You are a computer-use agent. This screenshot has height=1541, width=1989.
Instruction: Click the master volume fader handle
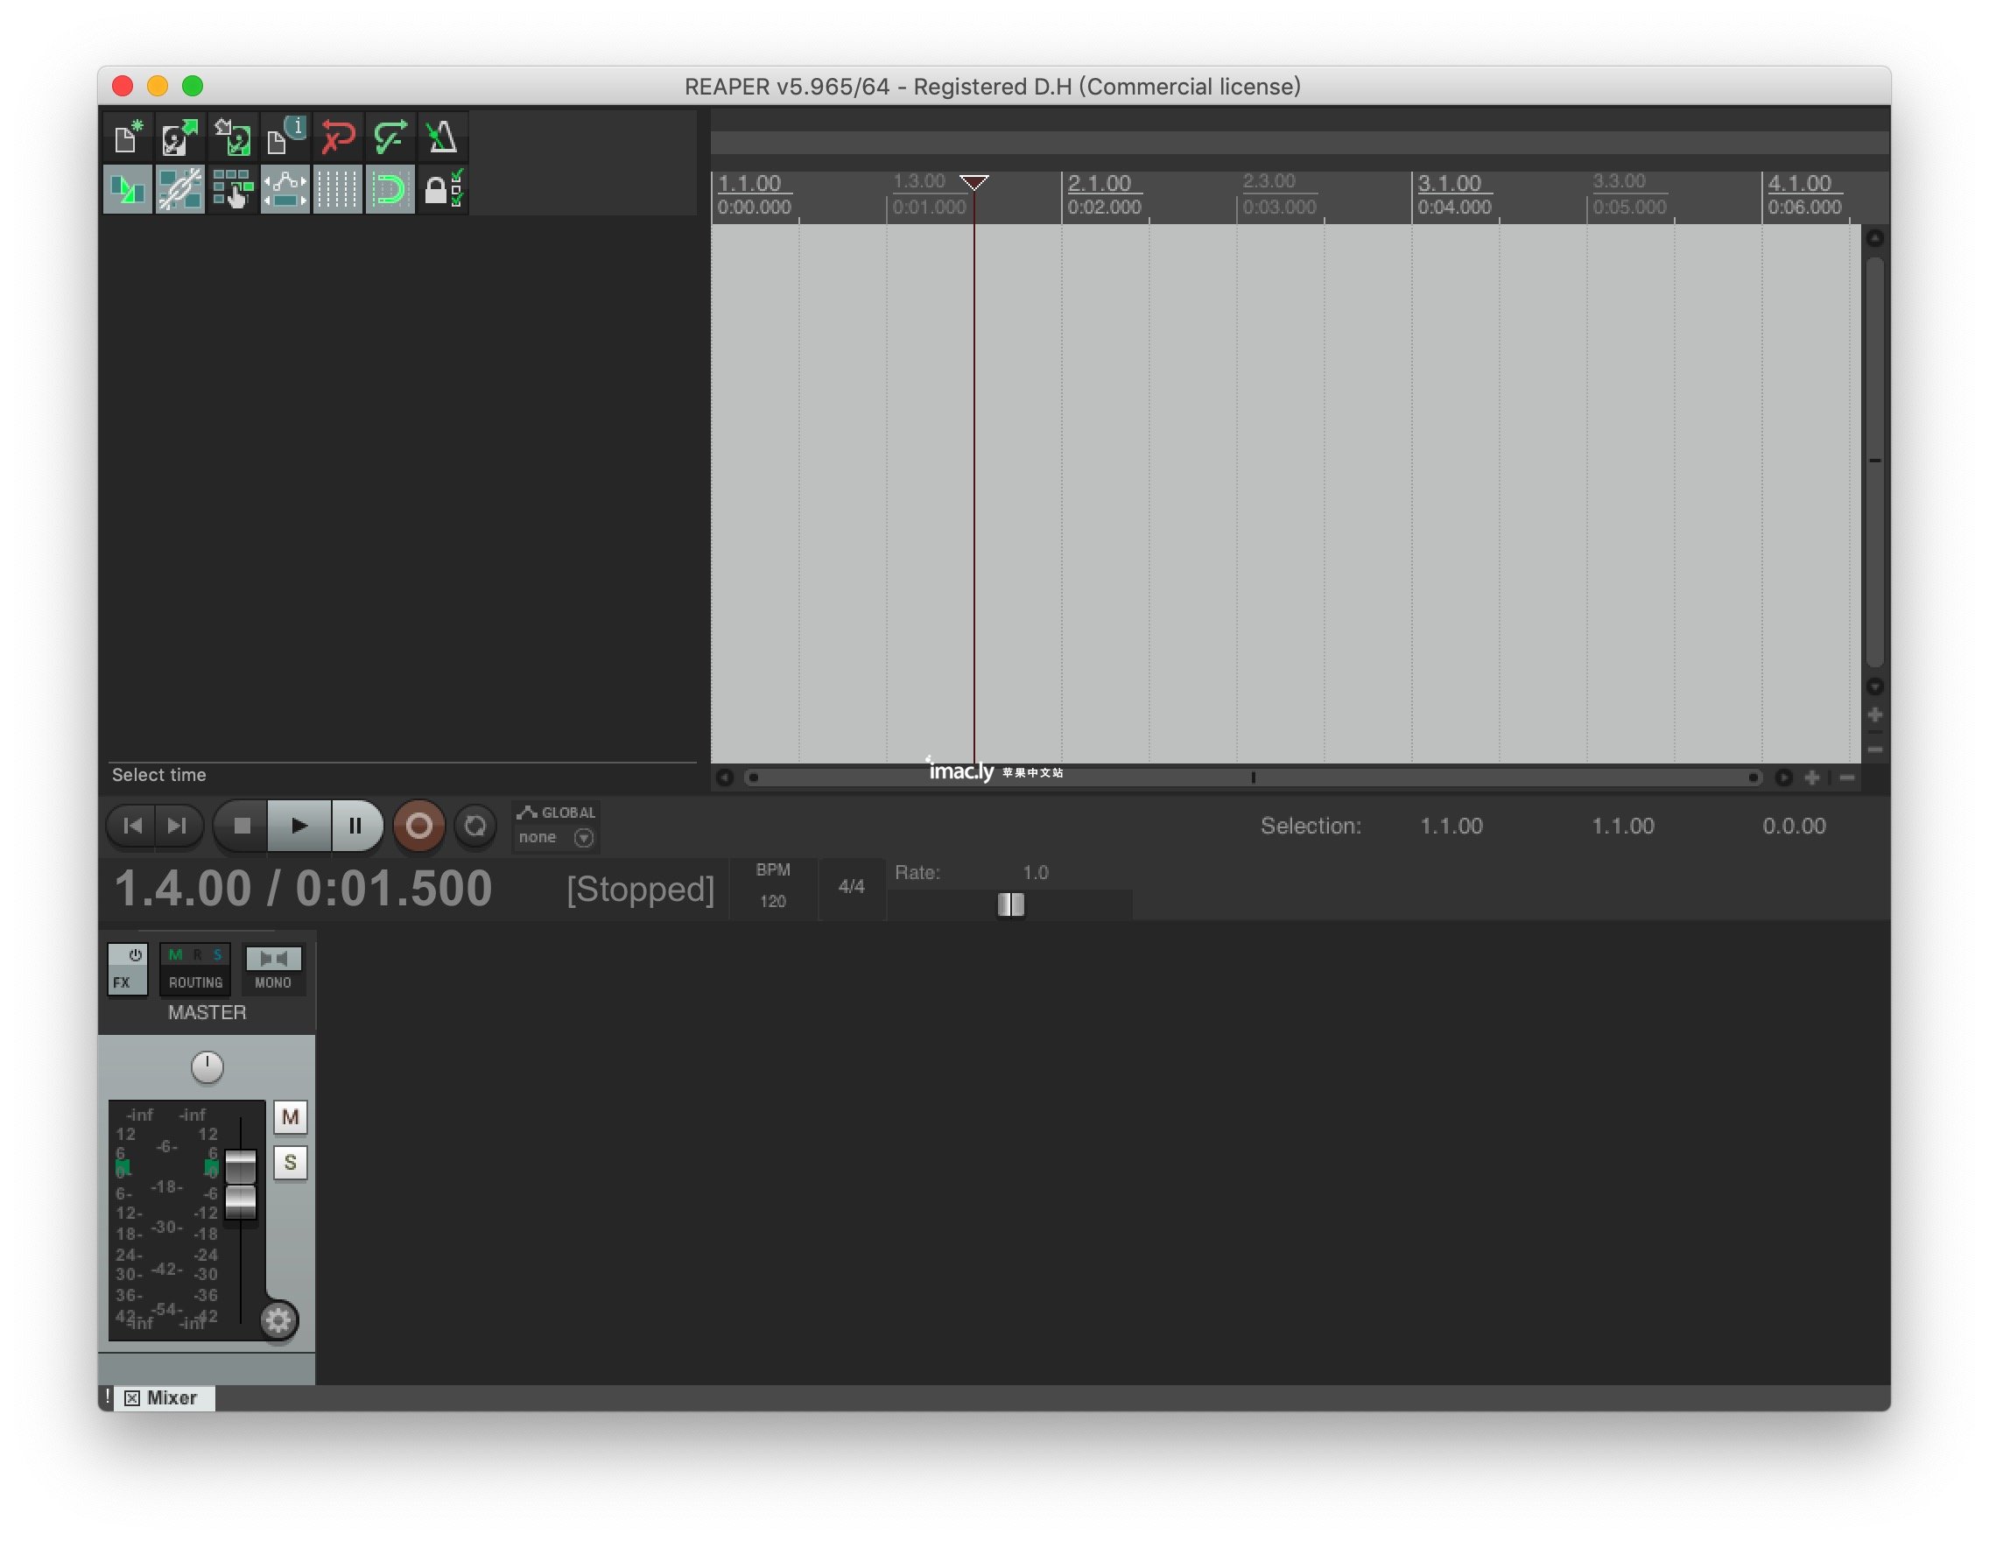point(241,1184)
